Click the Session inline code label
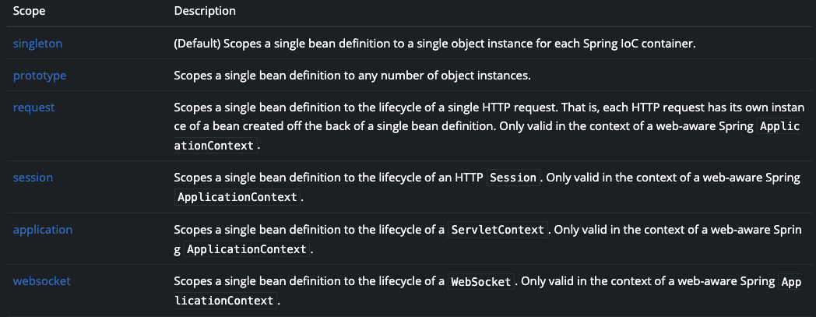Viewport: 816px width, 317px height. click(513, 178)
